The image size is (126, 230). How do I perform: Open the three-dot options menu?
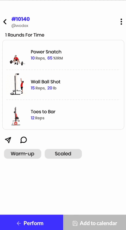(121, 22)
